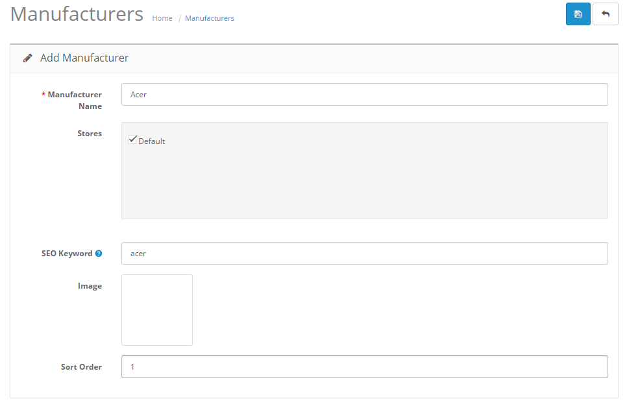
Task: Click the Sort Order label
Action: [x=81, y=367]
